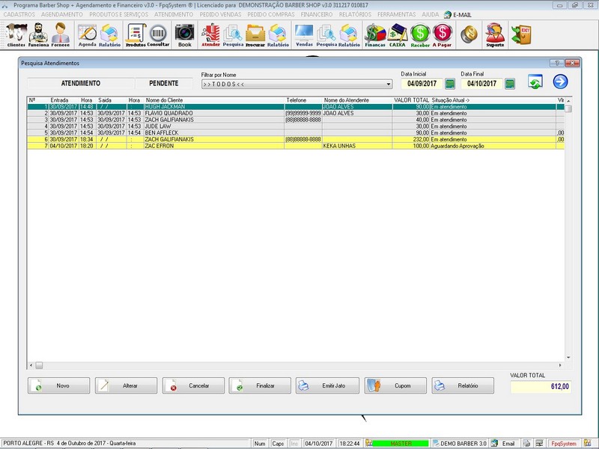The image size is (599, 449).
Task: Click the Pesquisa icon next to Vendas
Action: (326, 34)
